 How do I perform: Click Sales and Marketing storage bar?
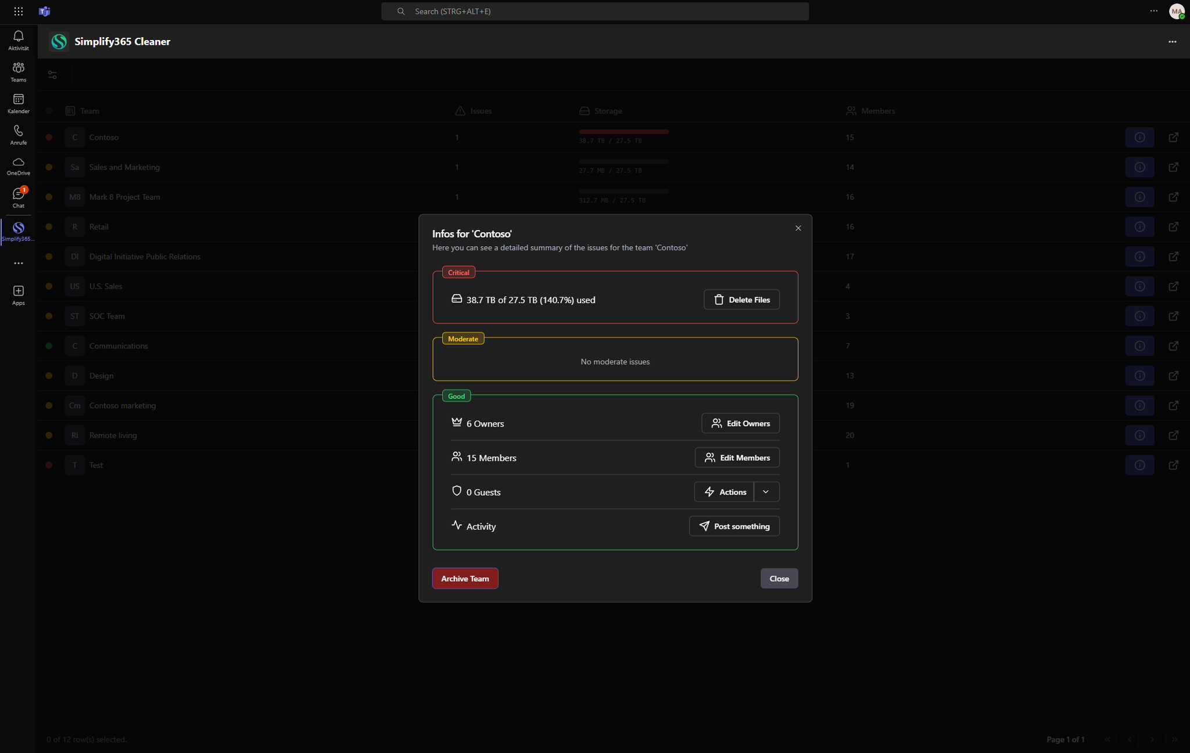(623, 161)
